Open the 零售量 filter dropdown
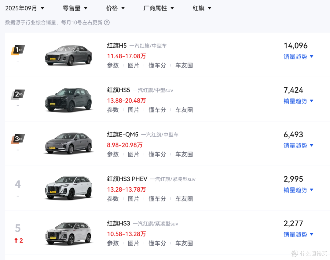Image resolution: width=330 pixels, height=260 pixels. pos(75,8)
